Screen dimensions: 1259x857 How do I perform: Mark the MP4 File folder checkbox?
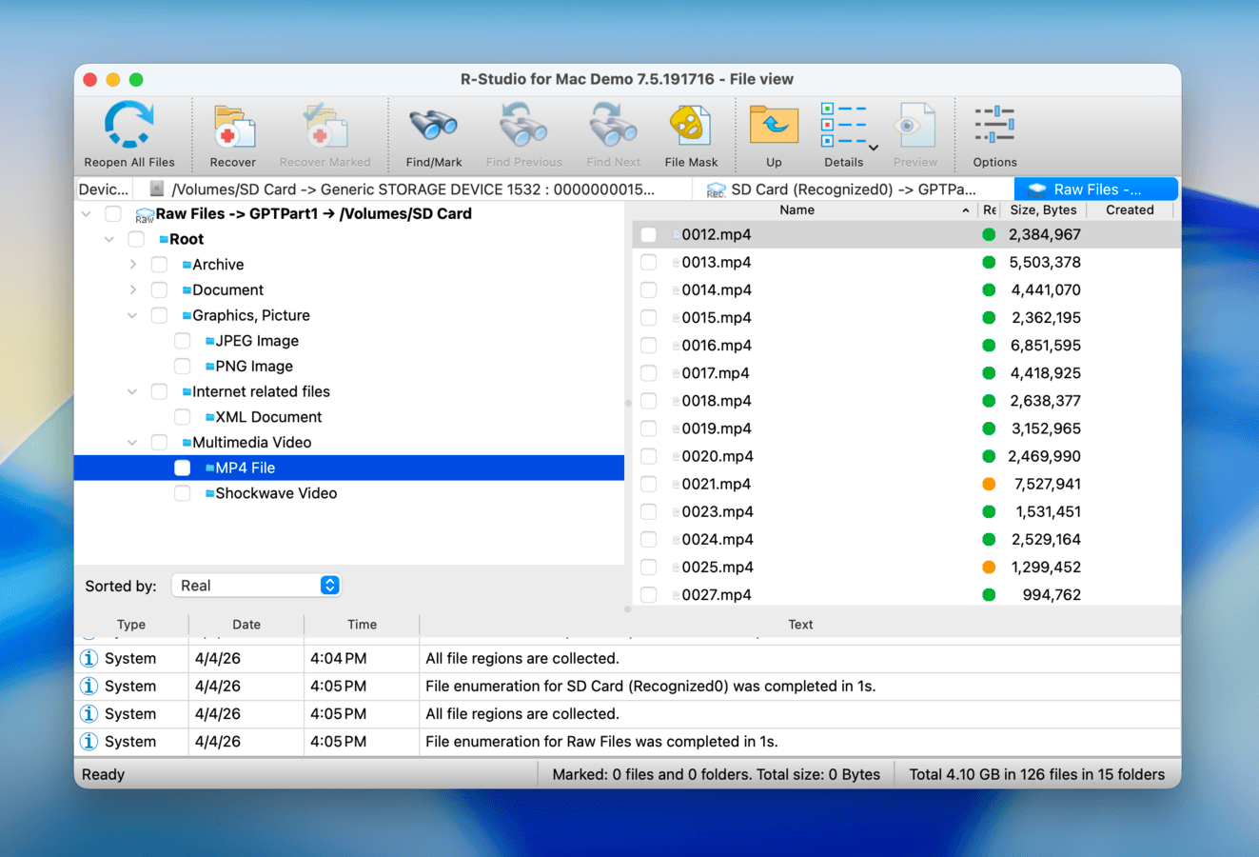[x=182, y=468]
